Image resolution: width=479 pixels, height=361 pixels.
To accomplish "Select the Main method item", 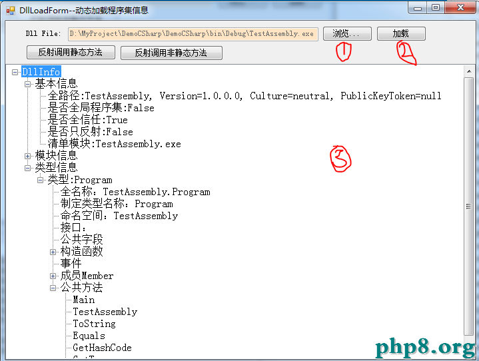I will click(x=84, y=300).
